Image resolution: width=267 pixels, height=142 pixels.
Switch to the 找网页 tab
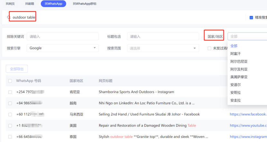coord(10,4)
